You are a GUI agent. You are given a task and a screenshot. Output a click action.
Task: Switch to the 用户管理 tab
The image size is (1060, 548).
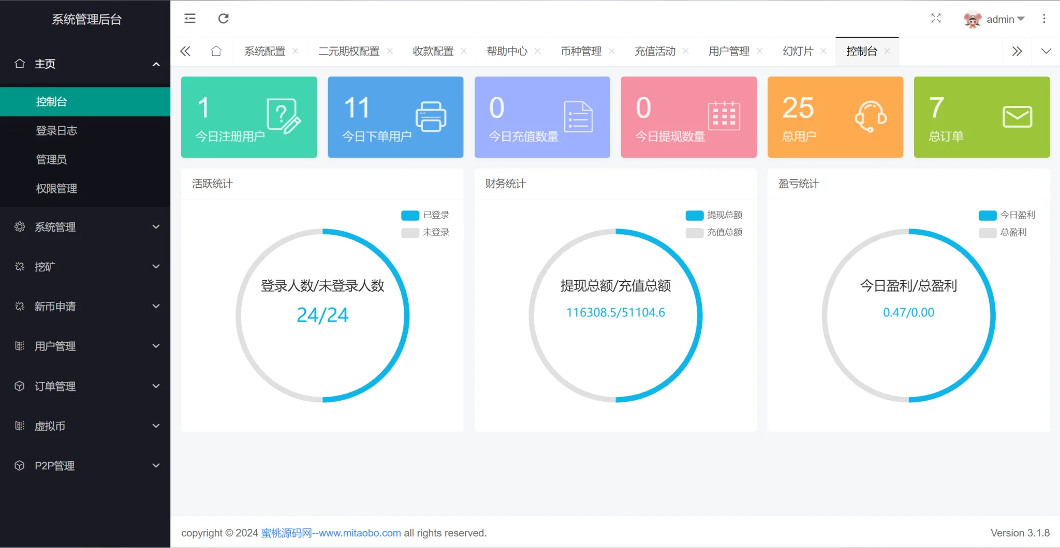tap(729, 51)
